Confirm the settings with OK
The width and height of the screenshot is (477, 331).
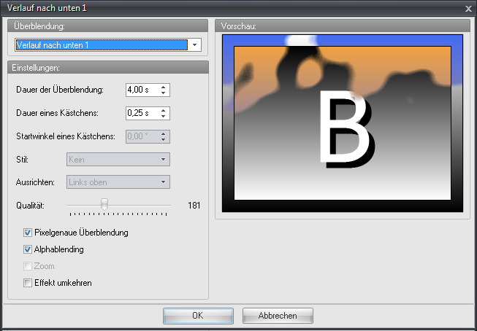coord(198,316)
